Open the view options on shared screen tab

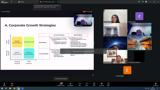[x=58, y=2]
